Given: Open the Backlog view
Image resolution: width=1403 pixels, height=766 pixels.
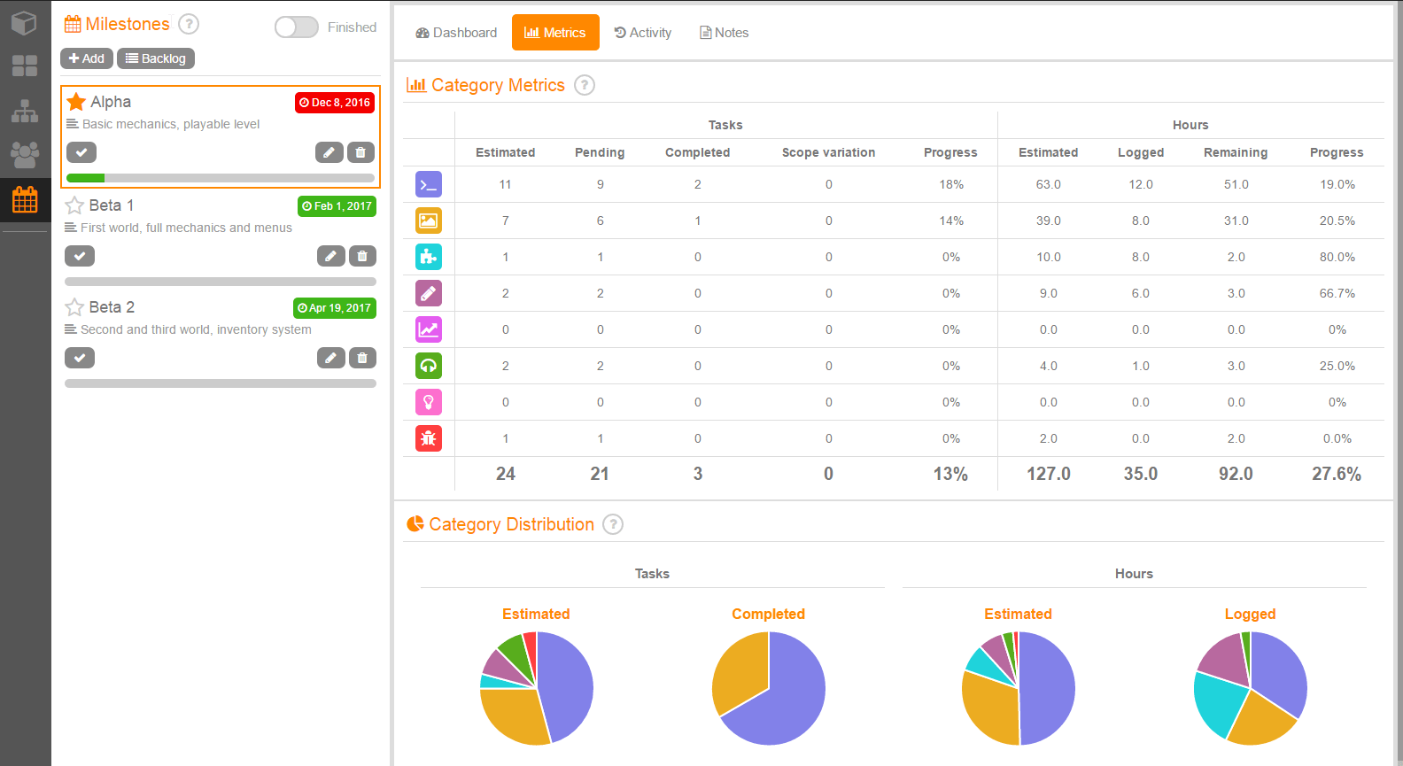Looking at the screenshot, I should tap(156, 58).
